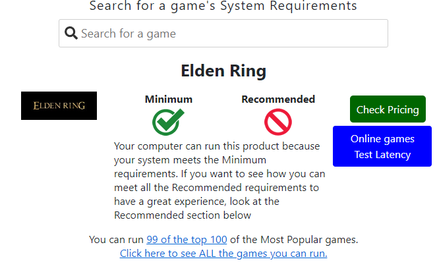
Task: Click the Search for a game's System Requirements heading
Action: (223, 7)
